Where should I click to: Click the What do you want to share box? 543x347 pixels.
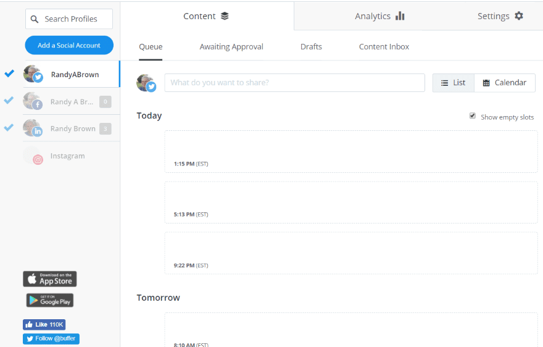pos(295,83)
